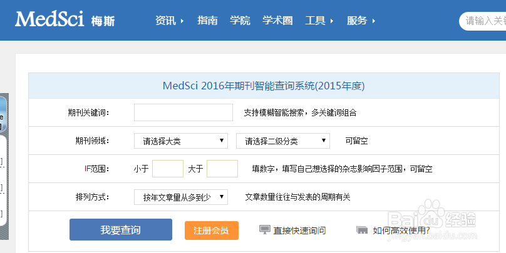Click the 直接快速询问 link

tap(299, 231)
